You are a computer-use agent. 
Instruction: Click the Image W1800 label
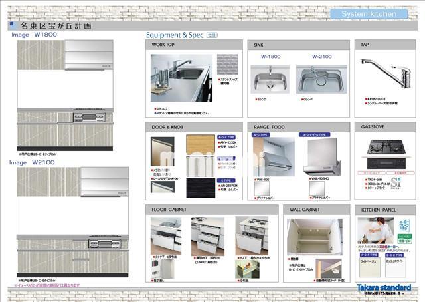click(x=34, y=35)
